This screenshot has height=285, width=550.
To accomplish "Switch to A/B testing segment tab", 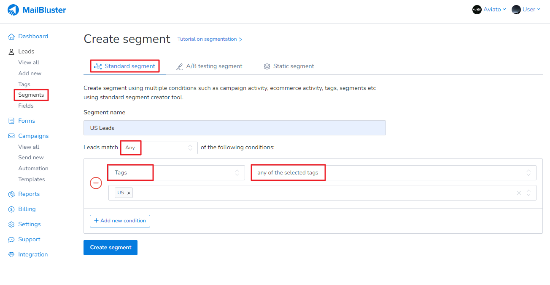I will pyautogui.click(x=209, y=66).
